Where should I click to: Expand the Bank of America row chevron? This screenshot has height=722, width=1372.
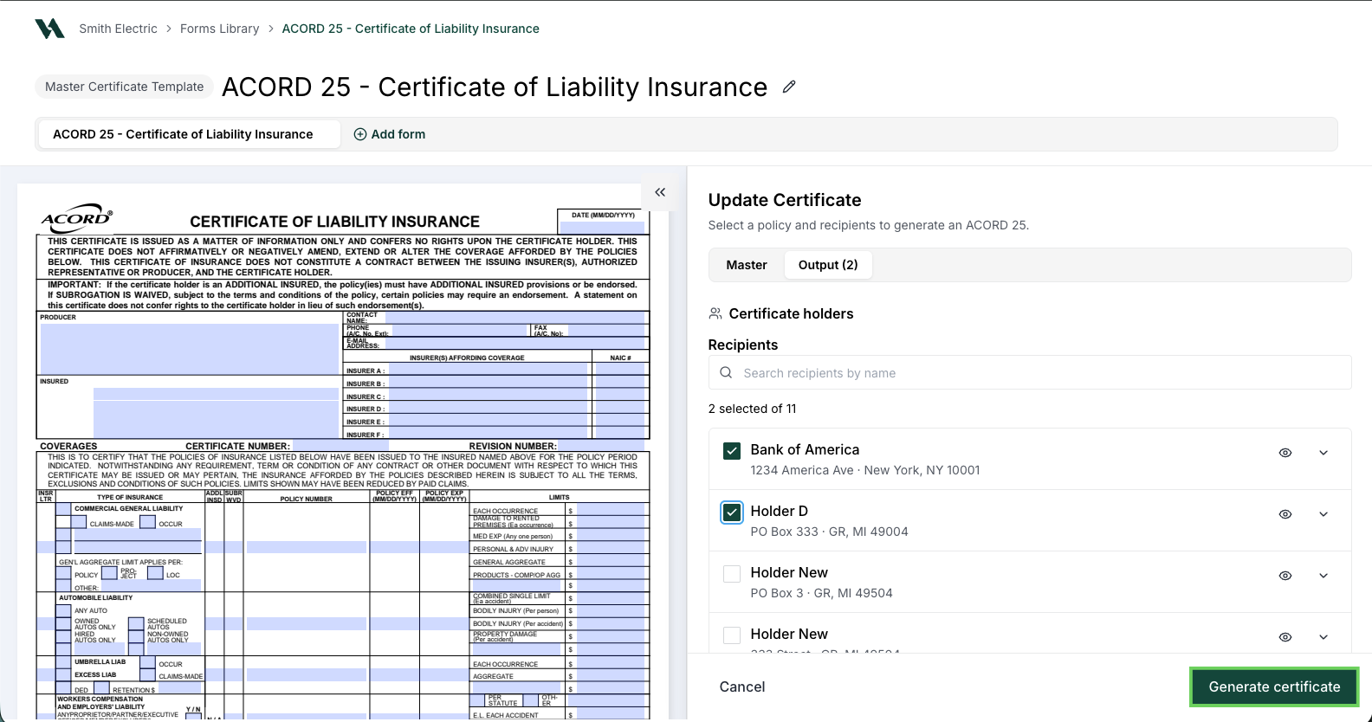pyautogui.click(x=1323, y=453)
